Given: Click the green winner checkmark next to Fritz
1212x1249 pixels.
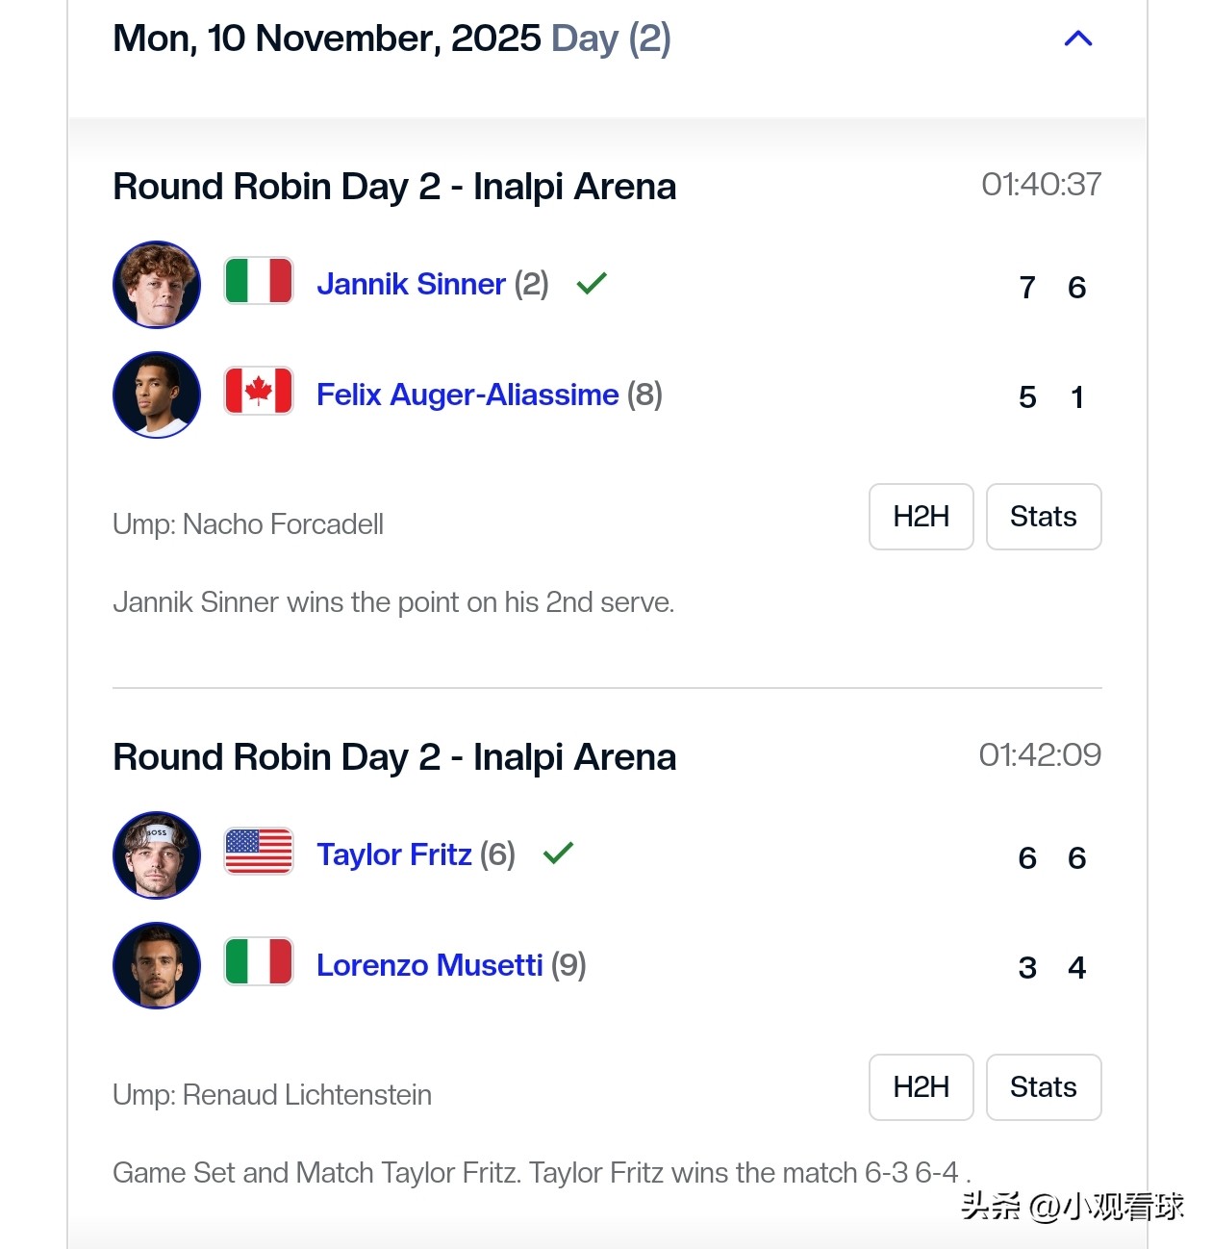Looking at the screenshot, I should 558,853.
